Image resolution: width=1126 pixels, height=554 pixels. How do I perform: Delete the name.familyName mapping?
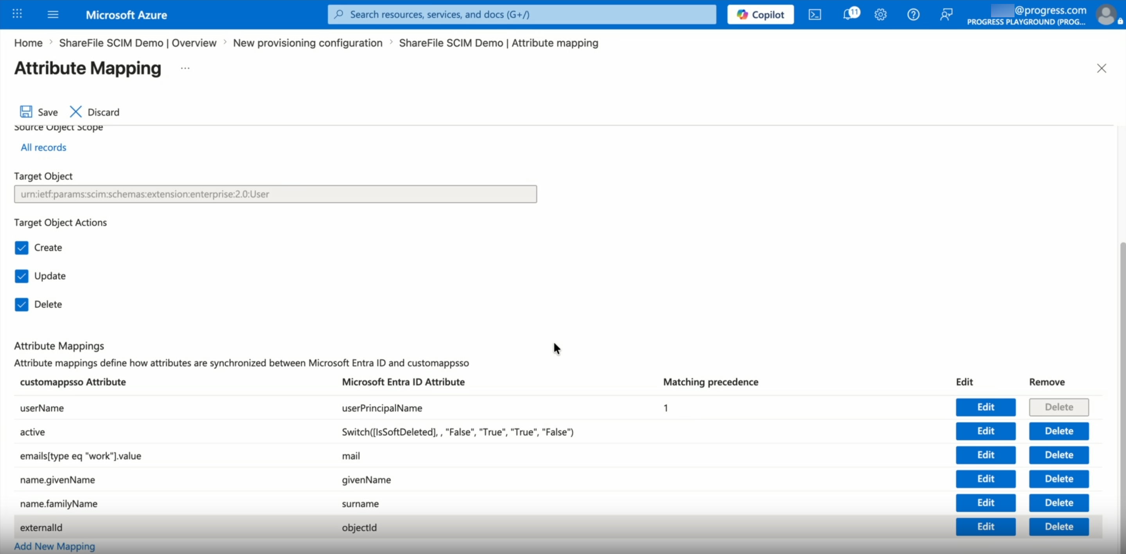1059,503
